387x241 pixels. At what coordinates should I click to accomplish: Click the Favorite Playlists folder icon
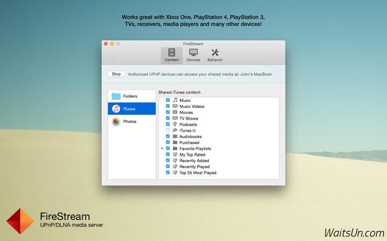(x=175, y=148)
